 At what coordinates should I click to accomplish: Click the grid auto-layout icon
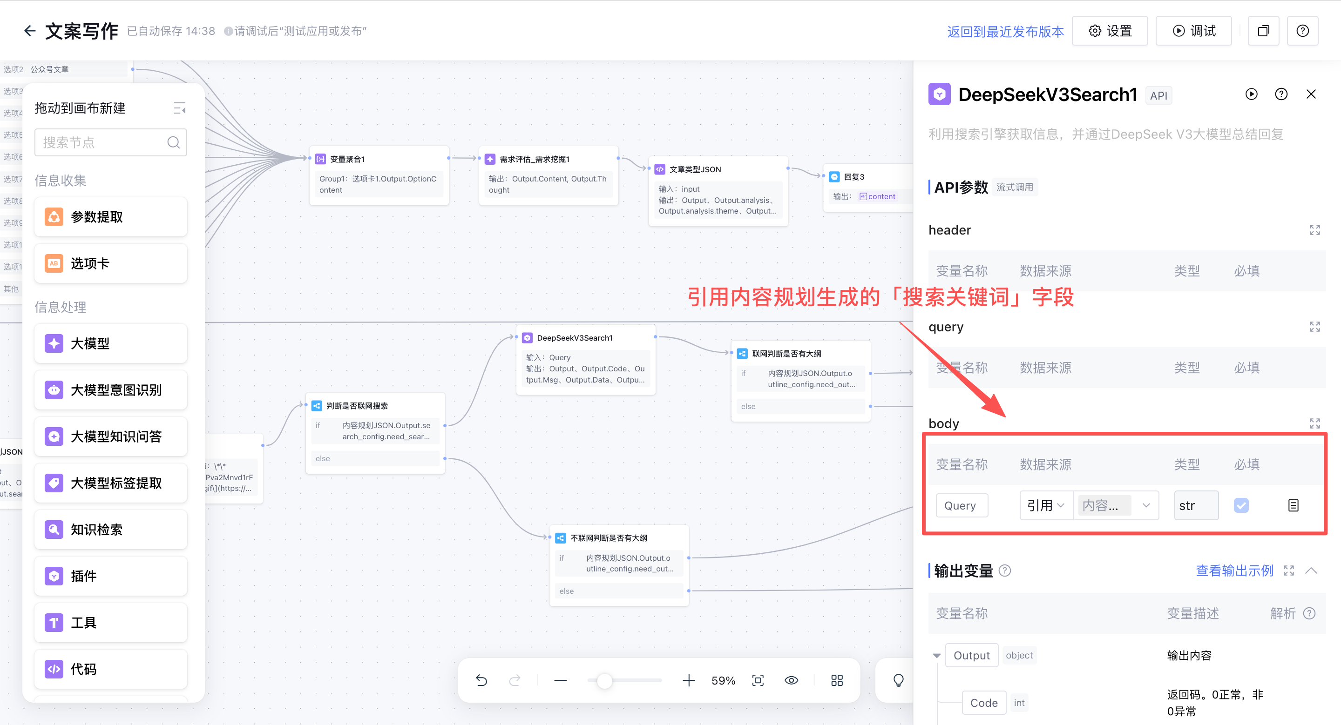tap(837, 680)
